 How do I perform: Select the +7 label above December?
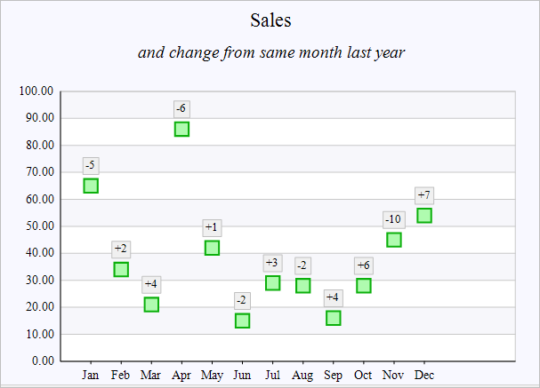click(424, 195)
